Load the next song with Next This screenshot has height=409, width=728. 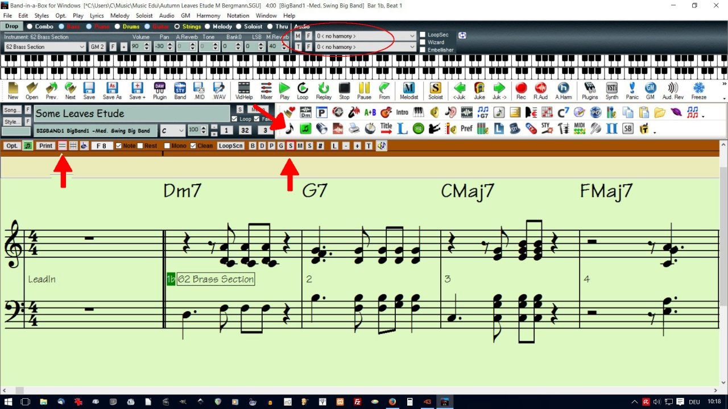pyautogui.click(x=70, y=91)
